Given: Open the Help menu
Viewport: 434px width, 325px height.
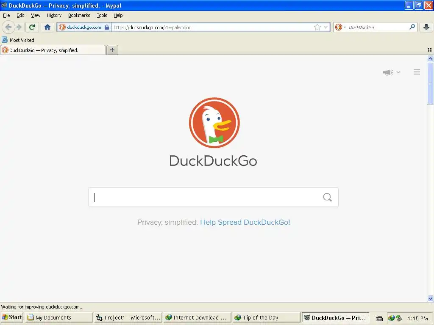Looking at the screenshot, I should click(118, 15).
